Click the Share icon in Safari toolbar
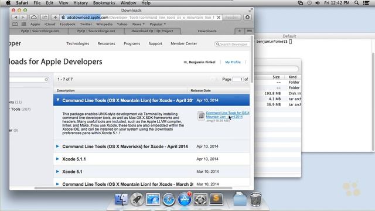 point(45,18)
